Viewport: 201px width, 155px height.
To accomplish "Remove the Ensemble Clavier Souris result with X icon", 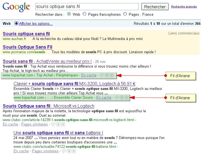I will (x=127, y=98).
